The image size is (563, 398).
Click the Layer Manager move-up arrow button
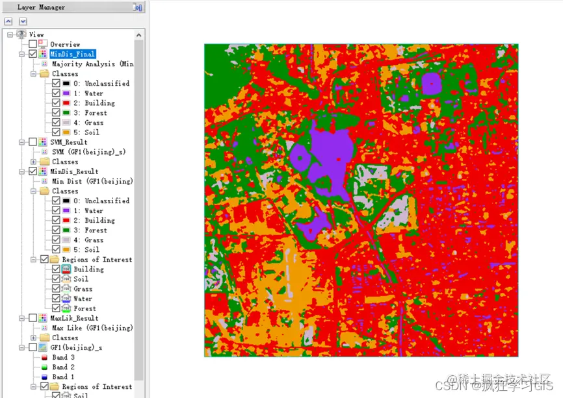pos(8,21)
